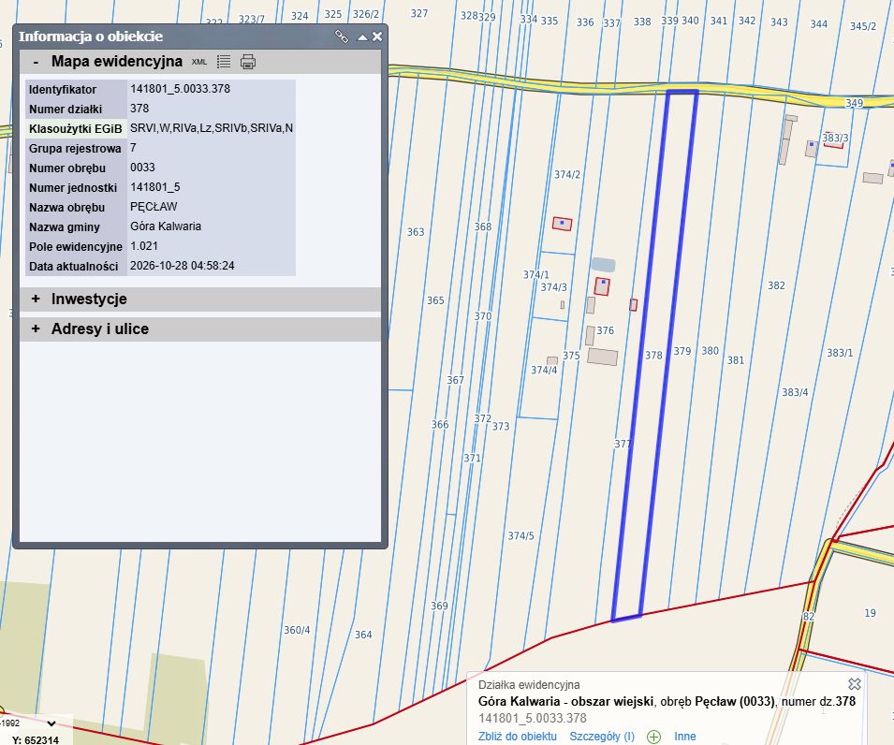
Task: Click parcel label 374/5 on the map
Action: pos(521,535)
